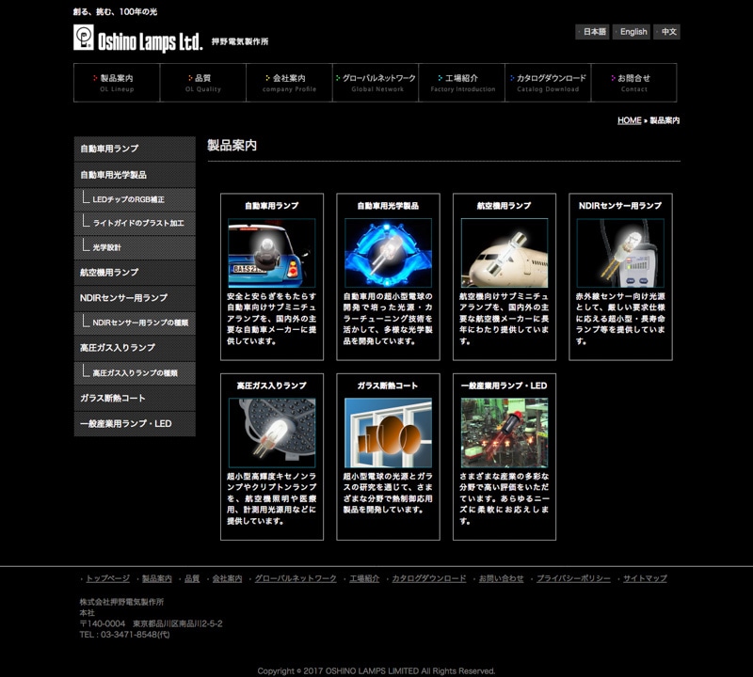Switch language to 日本語
The image size is (753, 677).
pyautogui.click(x=593, y=32)
